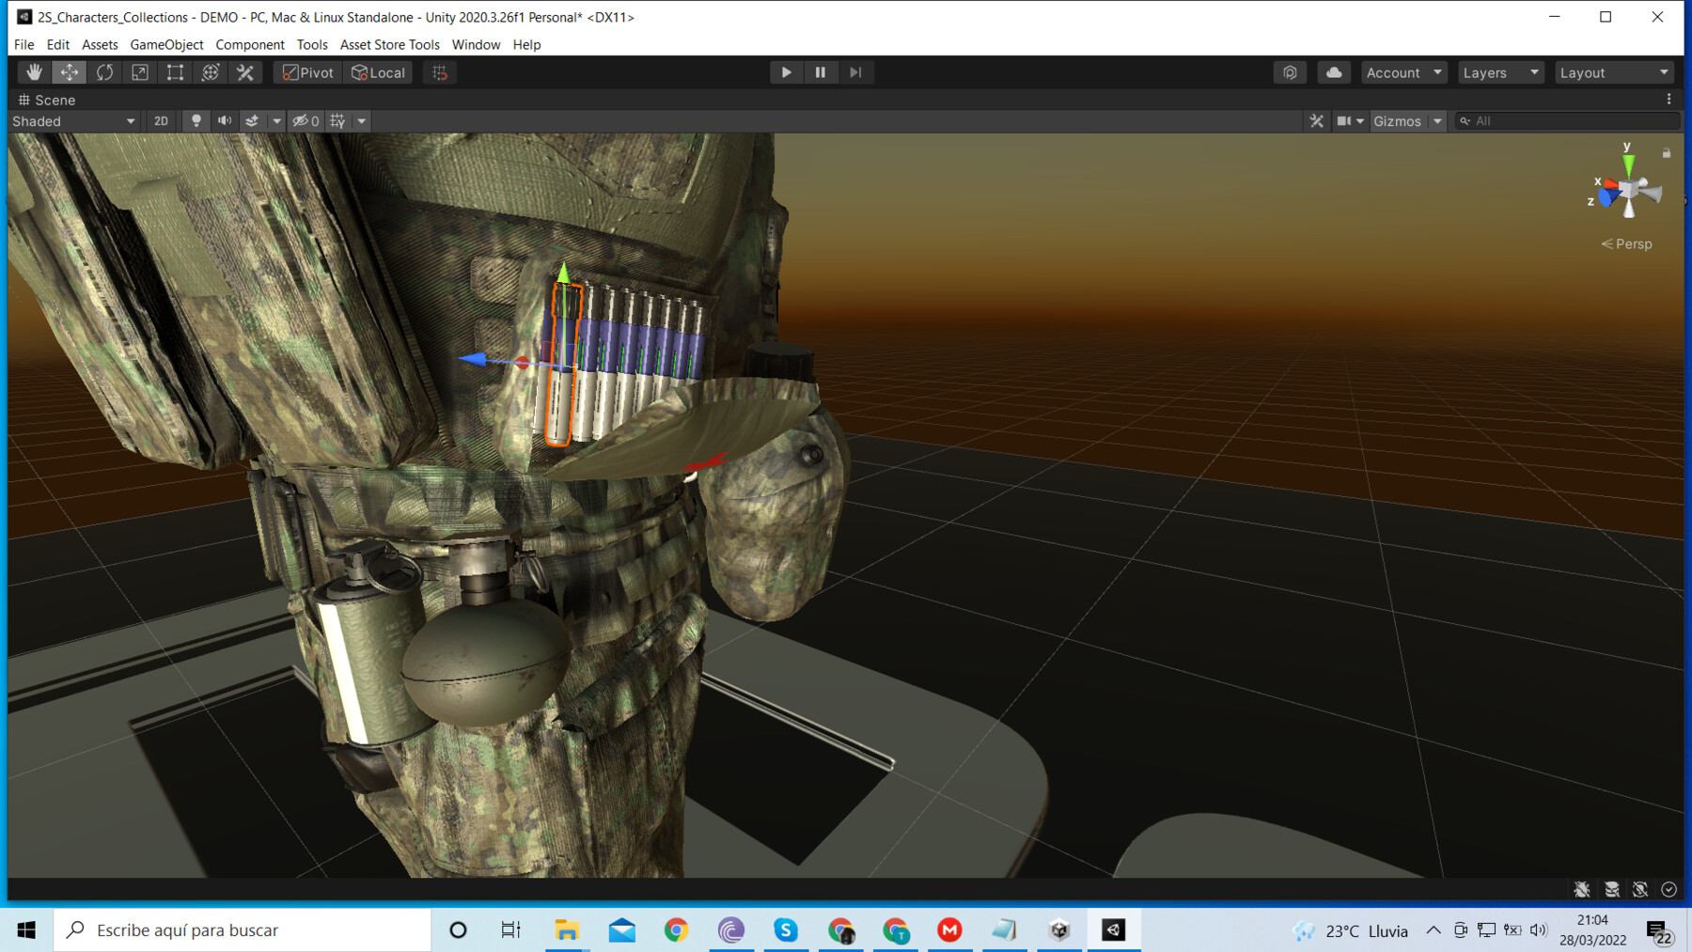Start Play mode
Screen dimensions: 1692x952
[x=786, y=72]
